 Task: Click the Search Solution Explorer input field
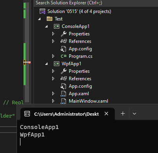pyautogui.click(x=96, y=3)
